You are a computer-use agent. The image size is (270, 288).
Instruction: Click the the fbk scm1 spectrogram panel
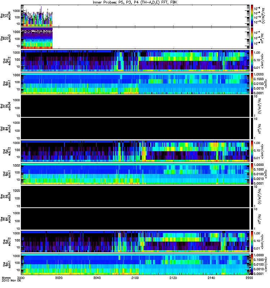pyautogui.click(x=135, y=264)
